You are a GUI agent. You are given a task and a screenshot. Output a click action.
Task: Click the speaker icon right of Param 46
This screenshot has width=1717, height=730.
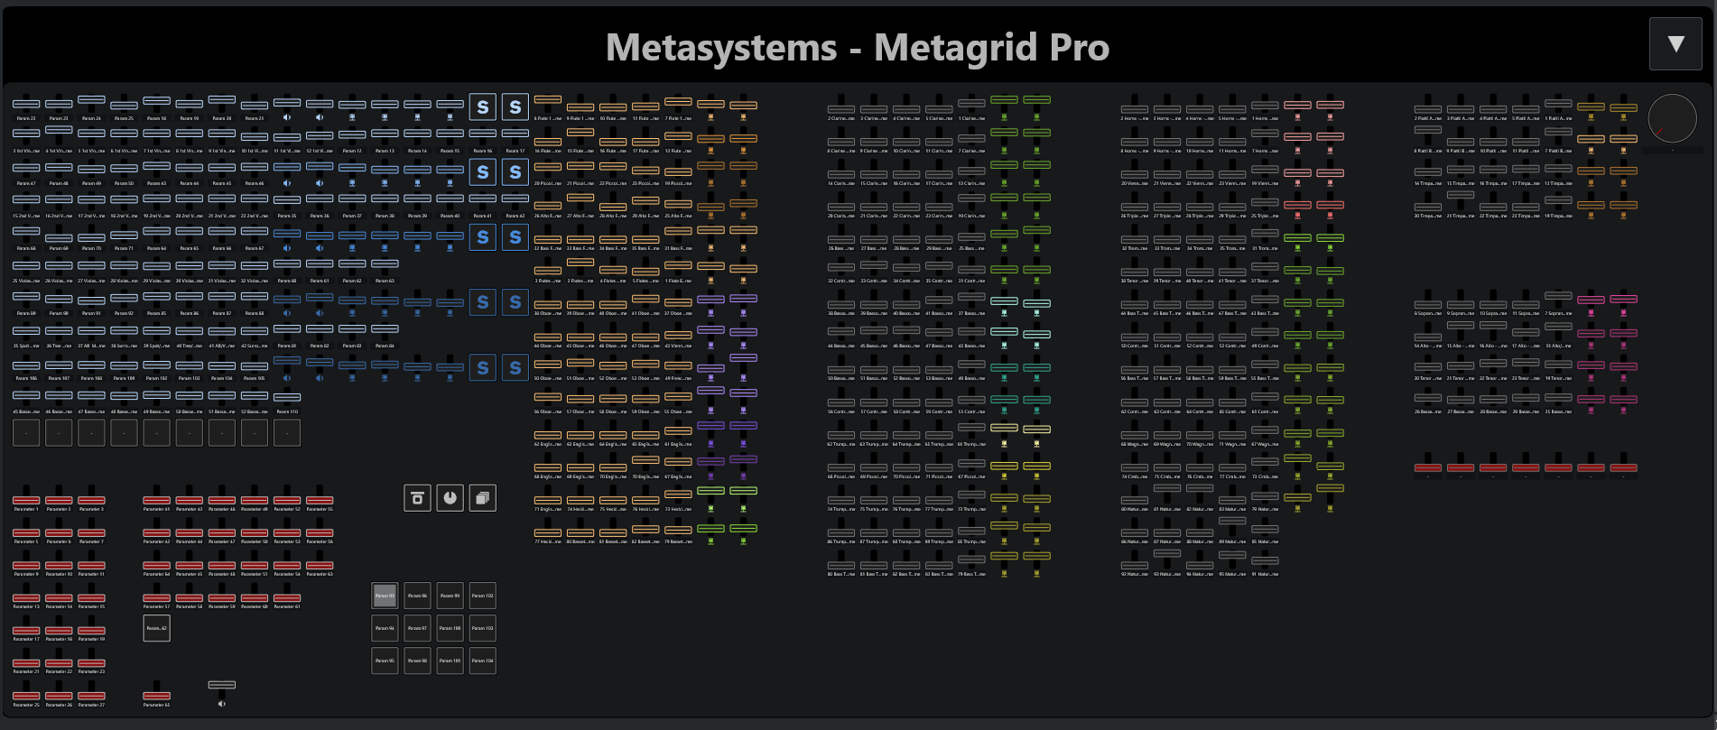click(x=287, y=183)
